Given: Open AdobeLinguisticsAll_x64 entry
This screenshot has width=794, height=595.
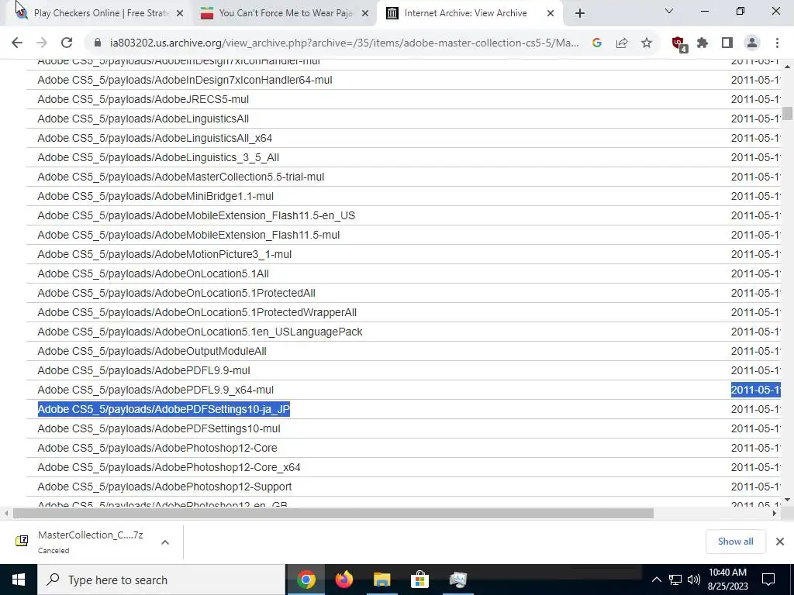Looking at the screenshot, I should 154,138.
